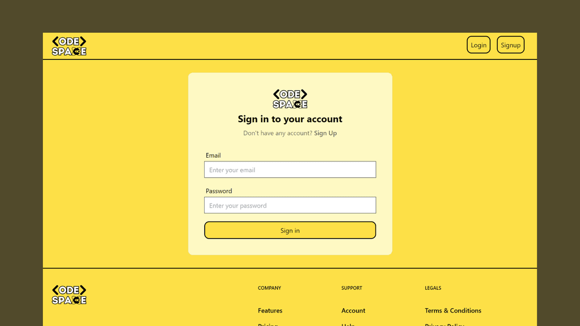The height and width of the screenshot is (326, 580).
Task: Click the SUPPORT footer heading
Action: click(352, 288)
